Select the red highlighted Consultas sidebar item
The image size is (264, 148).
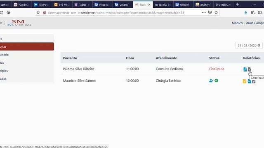point(27,46)
